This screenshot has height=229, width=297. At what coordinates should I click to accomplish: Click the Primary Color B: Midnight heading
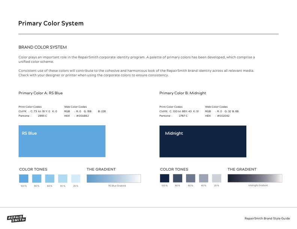click(x=183, y=93)
